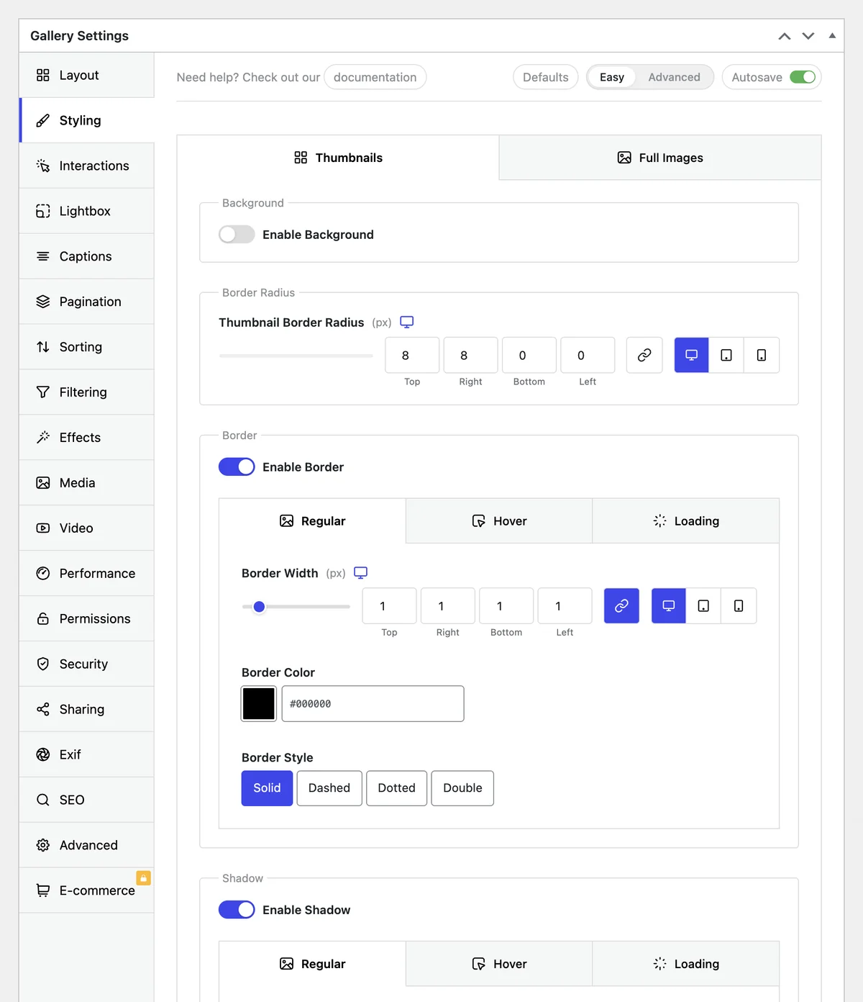Select tablet device button for Border Width
The image size is (863, 1002).
coord(703,605)
